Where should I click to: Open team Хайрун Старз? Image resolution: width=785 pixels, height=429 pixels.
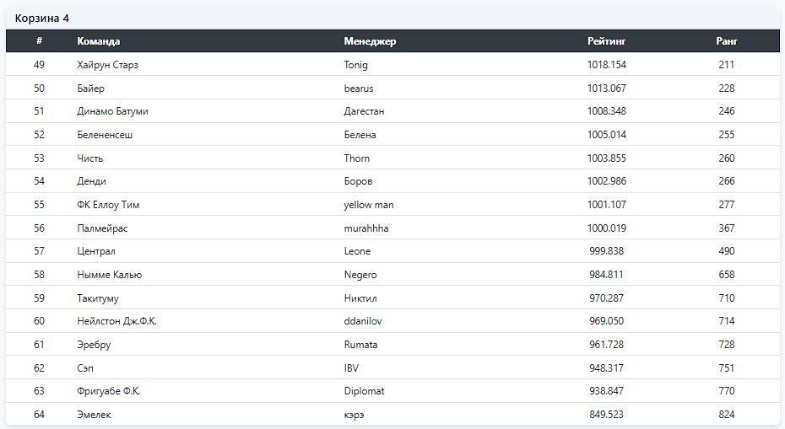point(108,65)
